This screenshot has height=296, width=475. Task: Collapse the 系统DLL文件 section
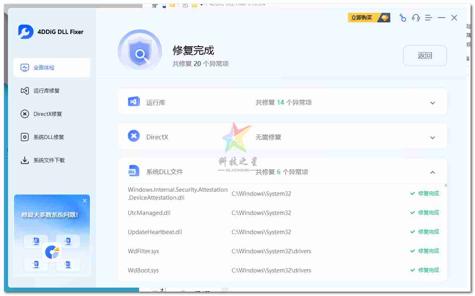click(432, 173)
